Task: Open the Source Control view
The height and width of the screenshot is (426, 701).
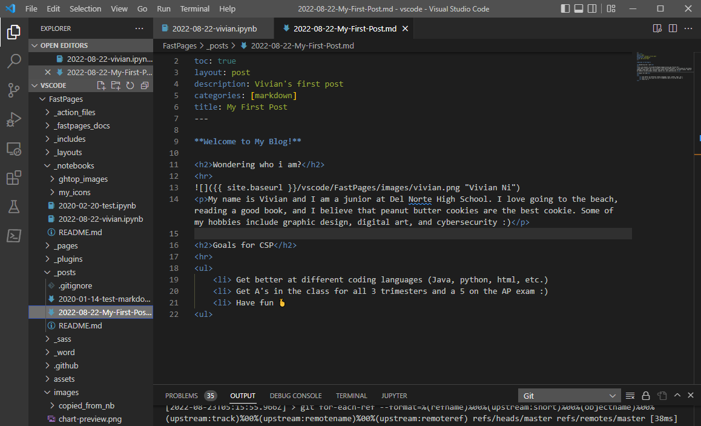Action: click(x=13, y=90)
